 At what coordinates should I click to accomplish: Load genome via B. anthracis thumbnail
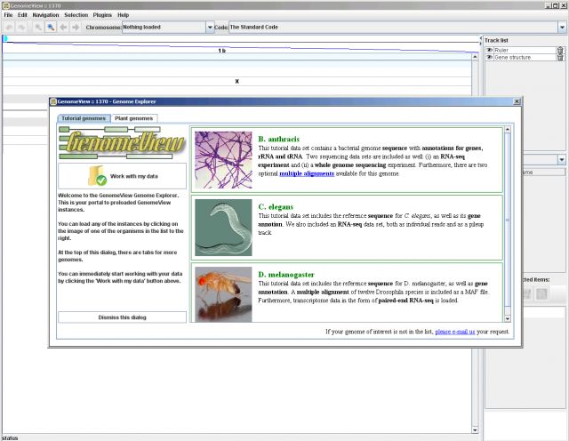(223, 160)
